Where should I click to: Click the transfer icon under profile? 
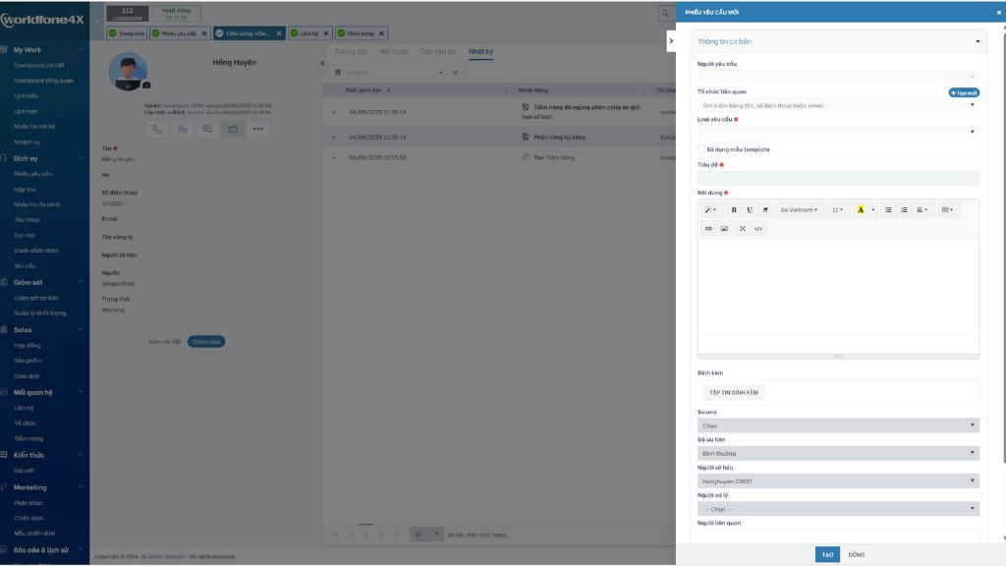point(182,129)
